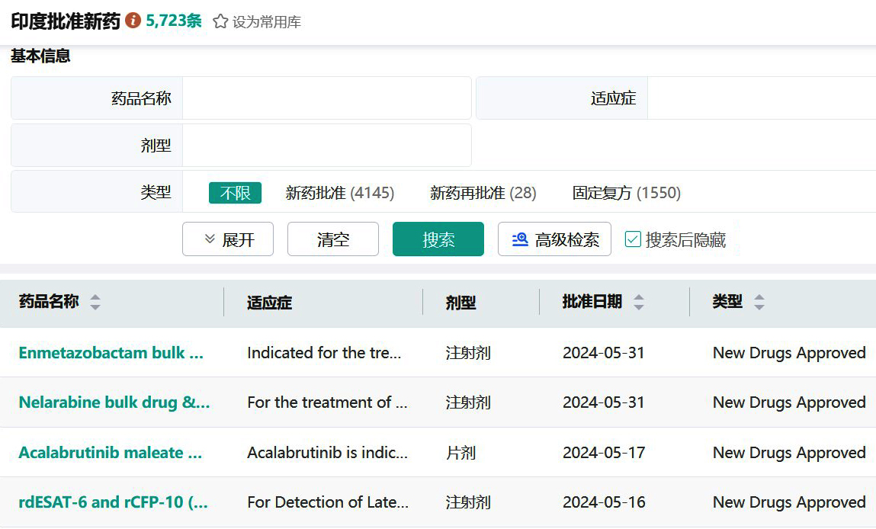Click the 药品名称 input field
This screenshot has width=876, height=529.
[x=326, y=98]
